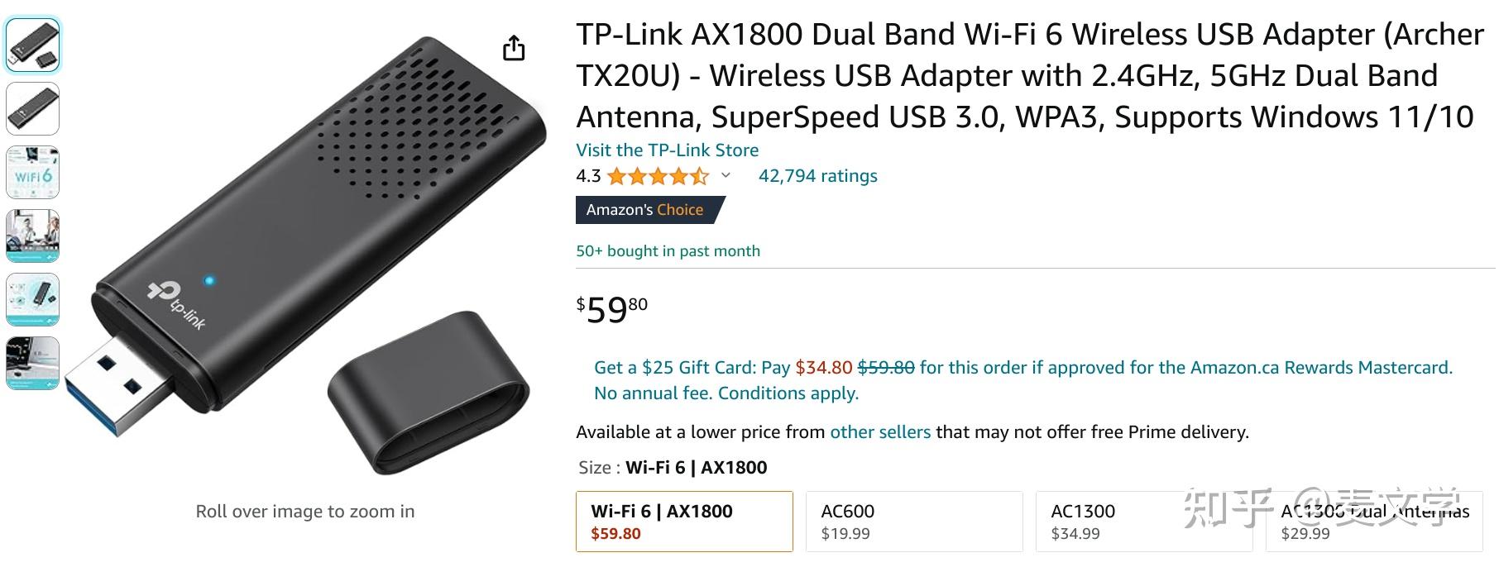The height and width of the screenshot is (567, 1499).
Task: Click the $25 Gift Card Mastercard offer
Action: coord(1022,368)
